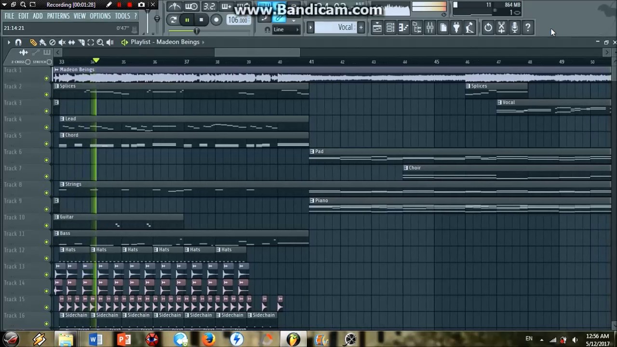
Task: Open the OPTIONS menu
Action: pos(100,16)
